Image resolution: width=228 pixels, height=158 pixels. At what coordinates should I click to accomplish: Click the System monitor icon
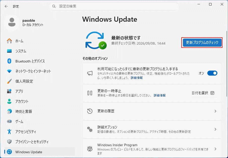[x=9, y=51]
